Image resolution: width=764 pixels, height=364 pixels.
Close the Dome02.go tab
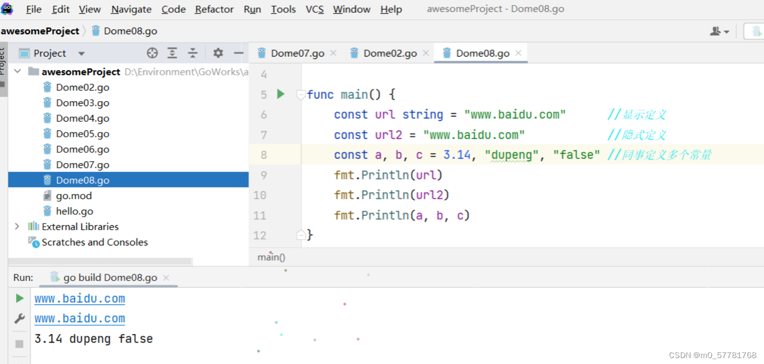point(425,53)
